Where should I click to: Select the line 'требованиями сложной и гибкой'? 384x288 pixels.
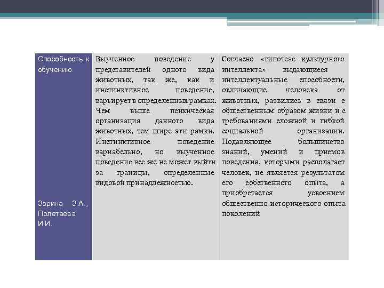point(283,121)
